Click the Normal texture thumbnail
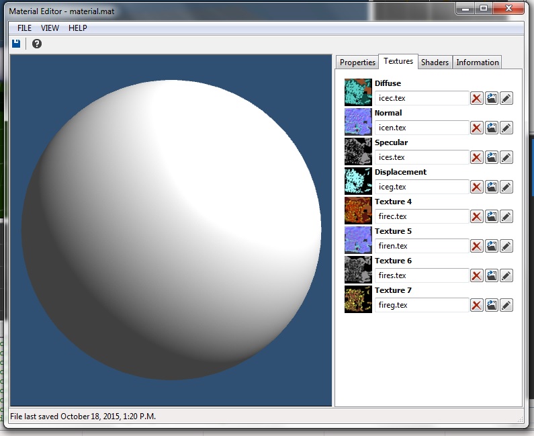The image size is (534, 436). pyautogui.click(x=358, y=122)
